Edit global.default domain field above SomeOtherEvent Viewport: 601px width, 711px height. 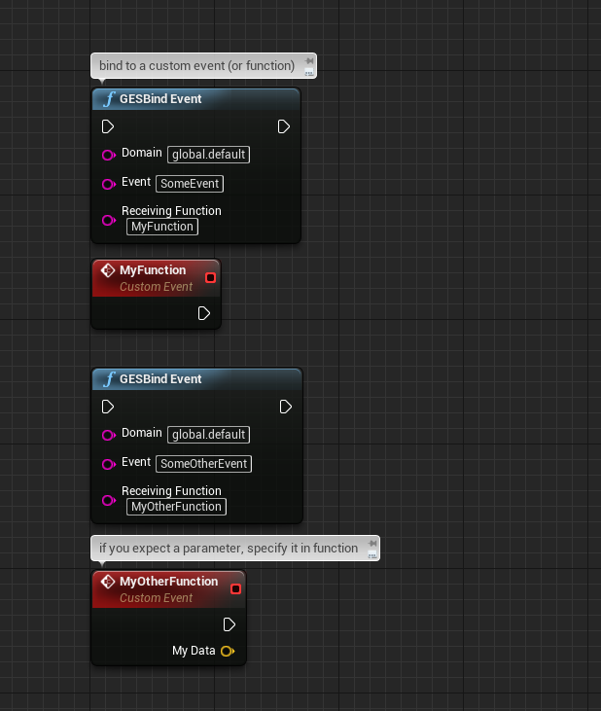[208, 435]
